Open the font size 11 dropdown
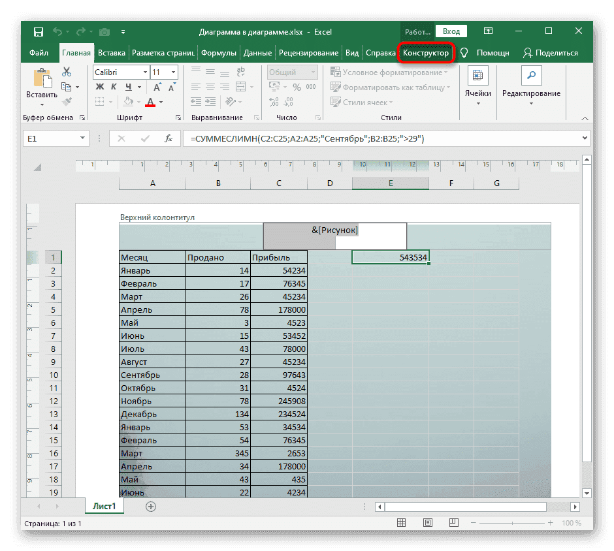 pos(174,72)
